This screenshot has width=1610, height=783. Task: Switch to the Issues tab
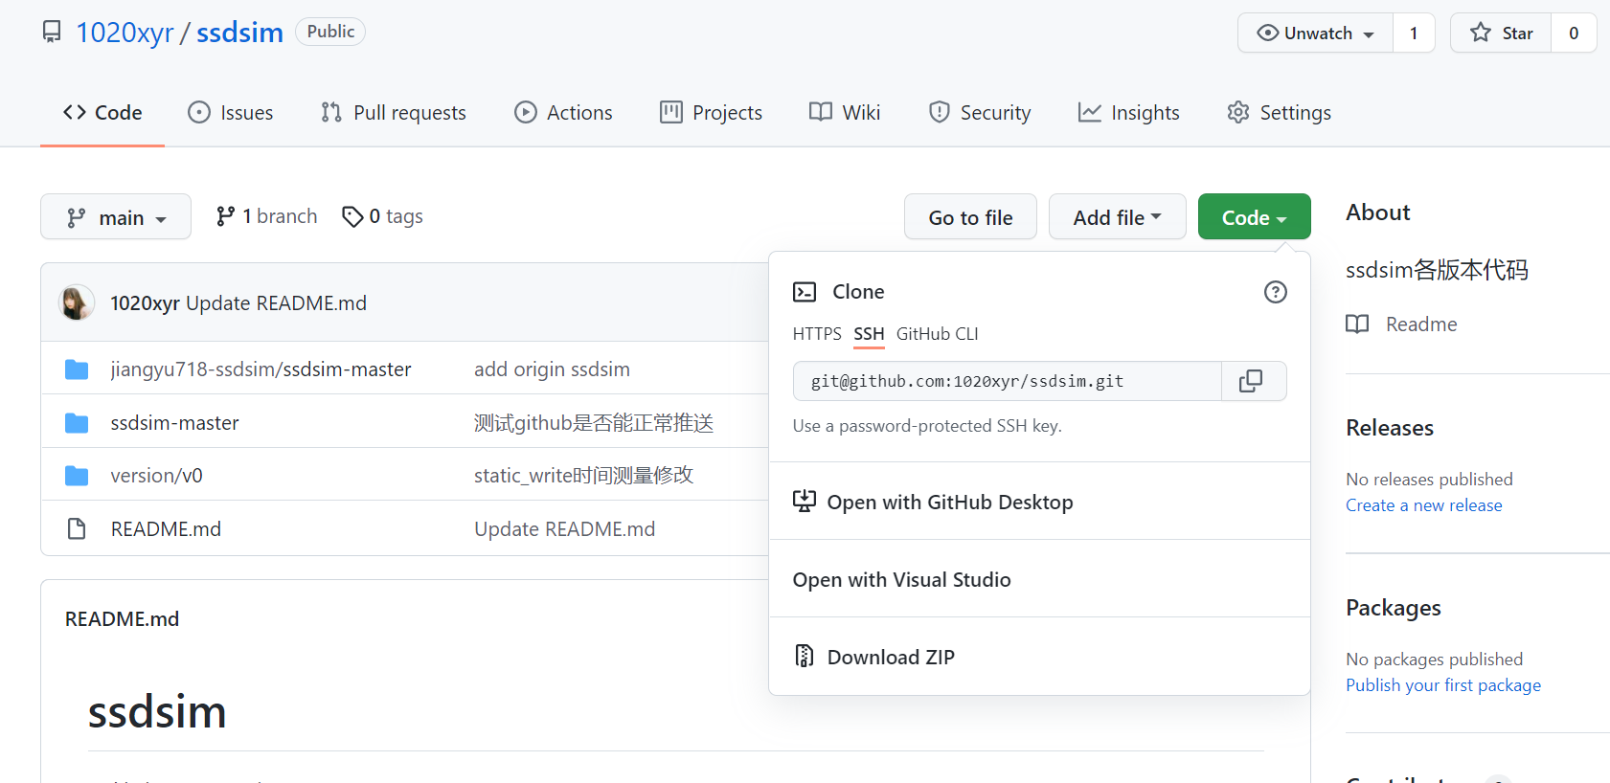click(x=231, y=112)
